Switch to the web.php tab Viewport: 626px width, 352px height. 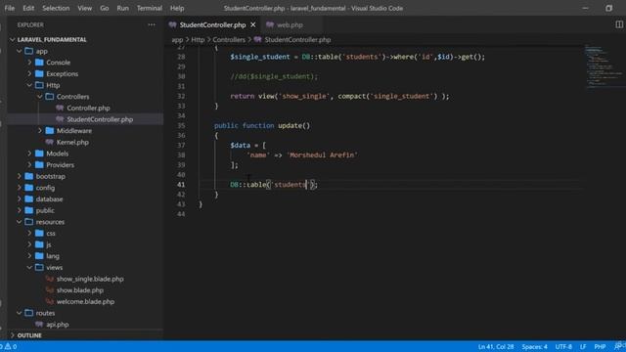pos(290,24)
